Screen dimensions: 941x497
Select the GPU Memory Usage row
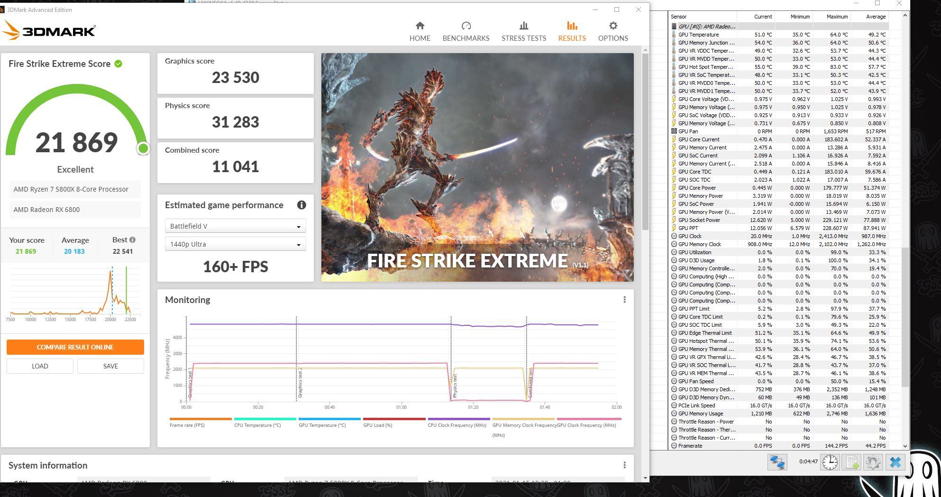pos(779,414)
